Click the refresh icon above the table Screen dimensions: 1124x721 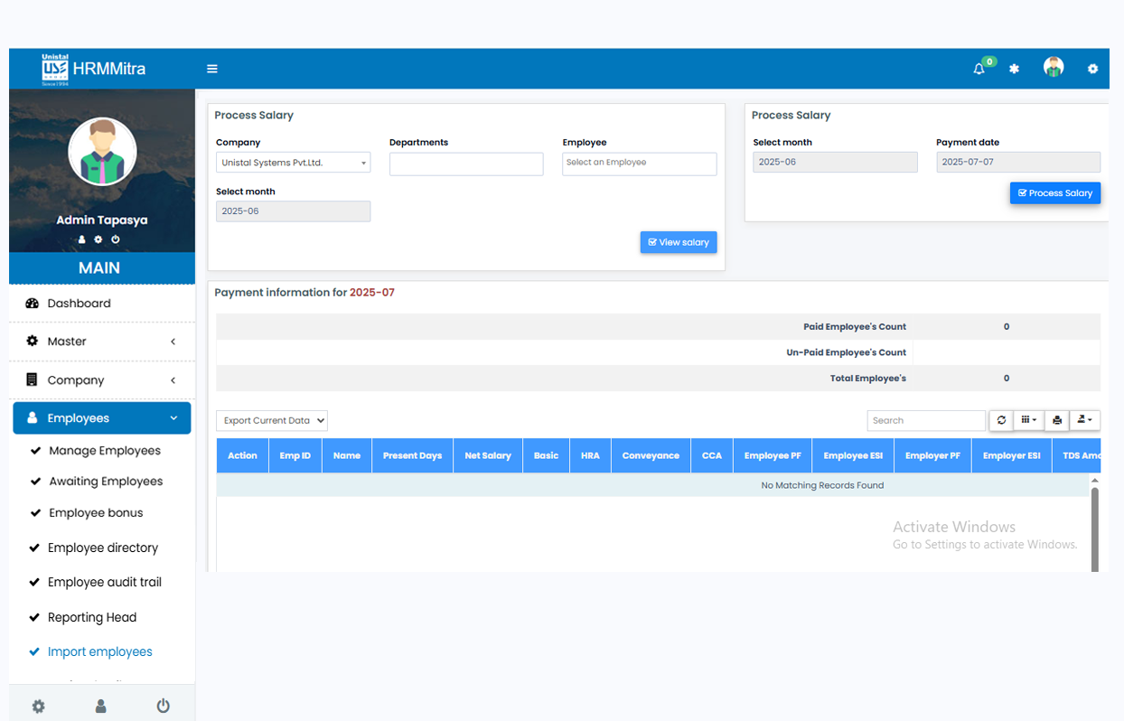click(x=1001, y=420)
